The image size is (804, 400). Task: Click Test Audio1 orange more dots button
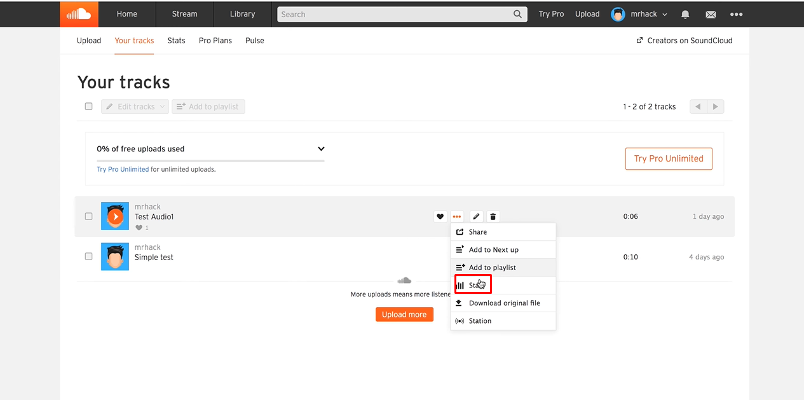[x=457, y=217]
